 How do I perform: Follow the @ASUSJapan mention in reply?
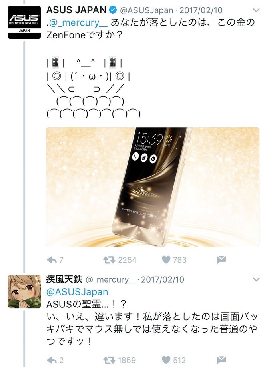[x=77, y=292]
